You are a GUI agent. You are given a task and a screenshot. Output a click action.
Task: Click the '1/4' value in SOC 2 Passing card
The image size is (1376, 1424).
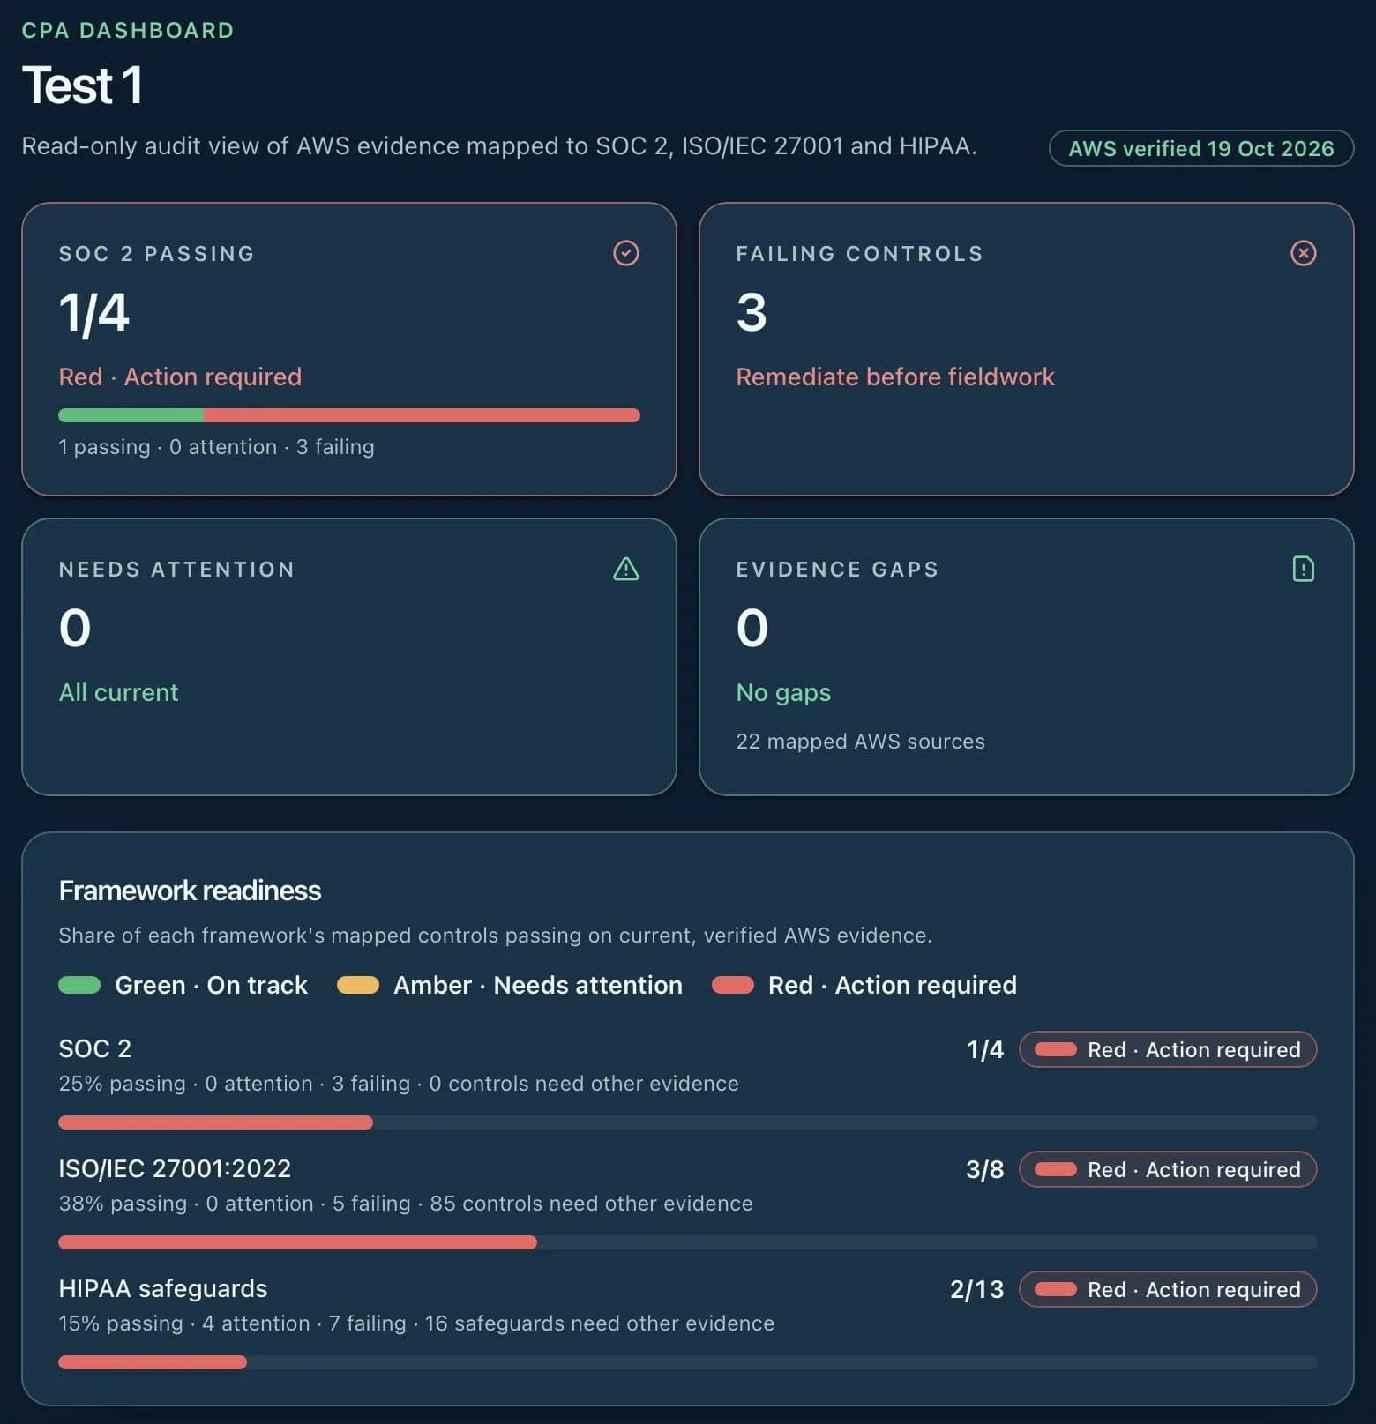94,313
